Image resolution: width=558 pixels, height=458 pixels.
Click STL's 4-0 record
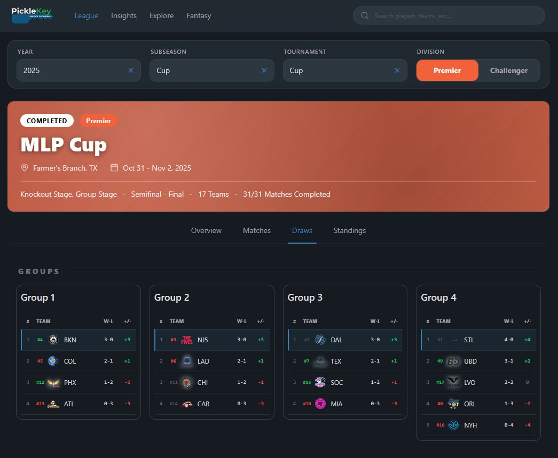[x=508, y=340]
